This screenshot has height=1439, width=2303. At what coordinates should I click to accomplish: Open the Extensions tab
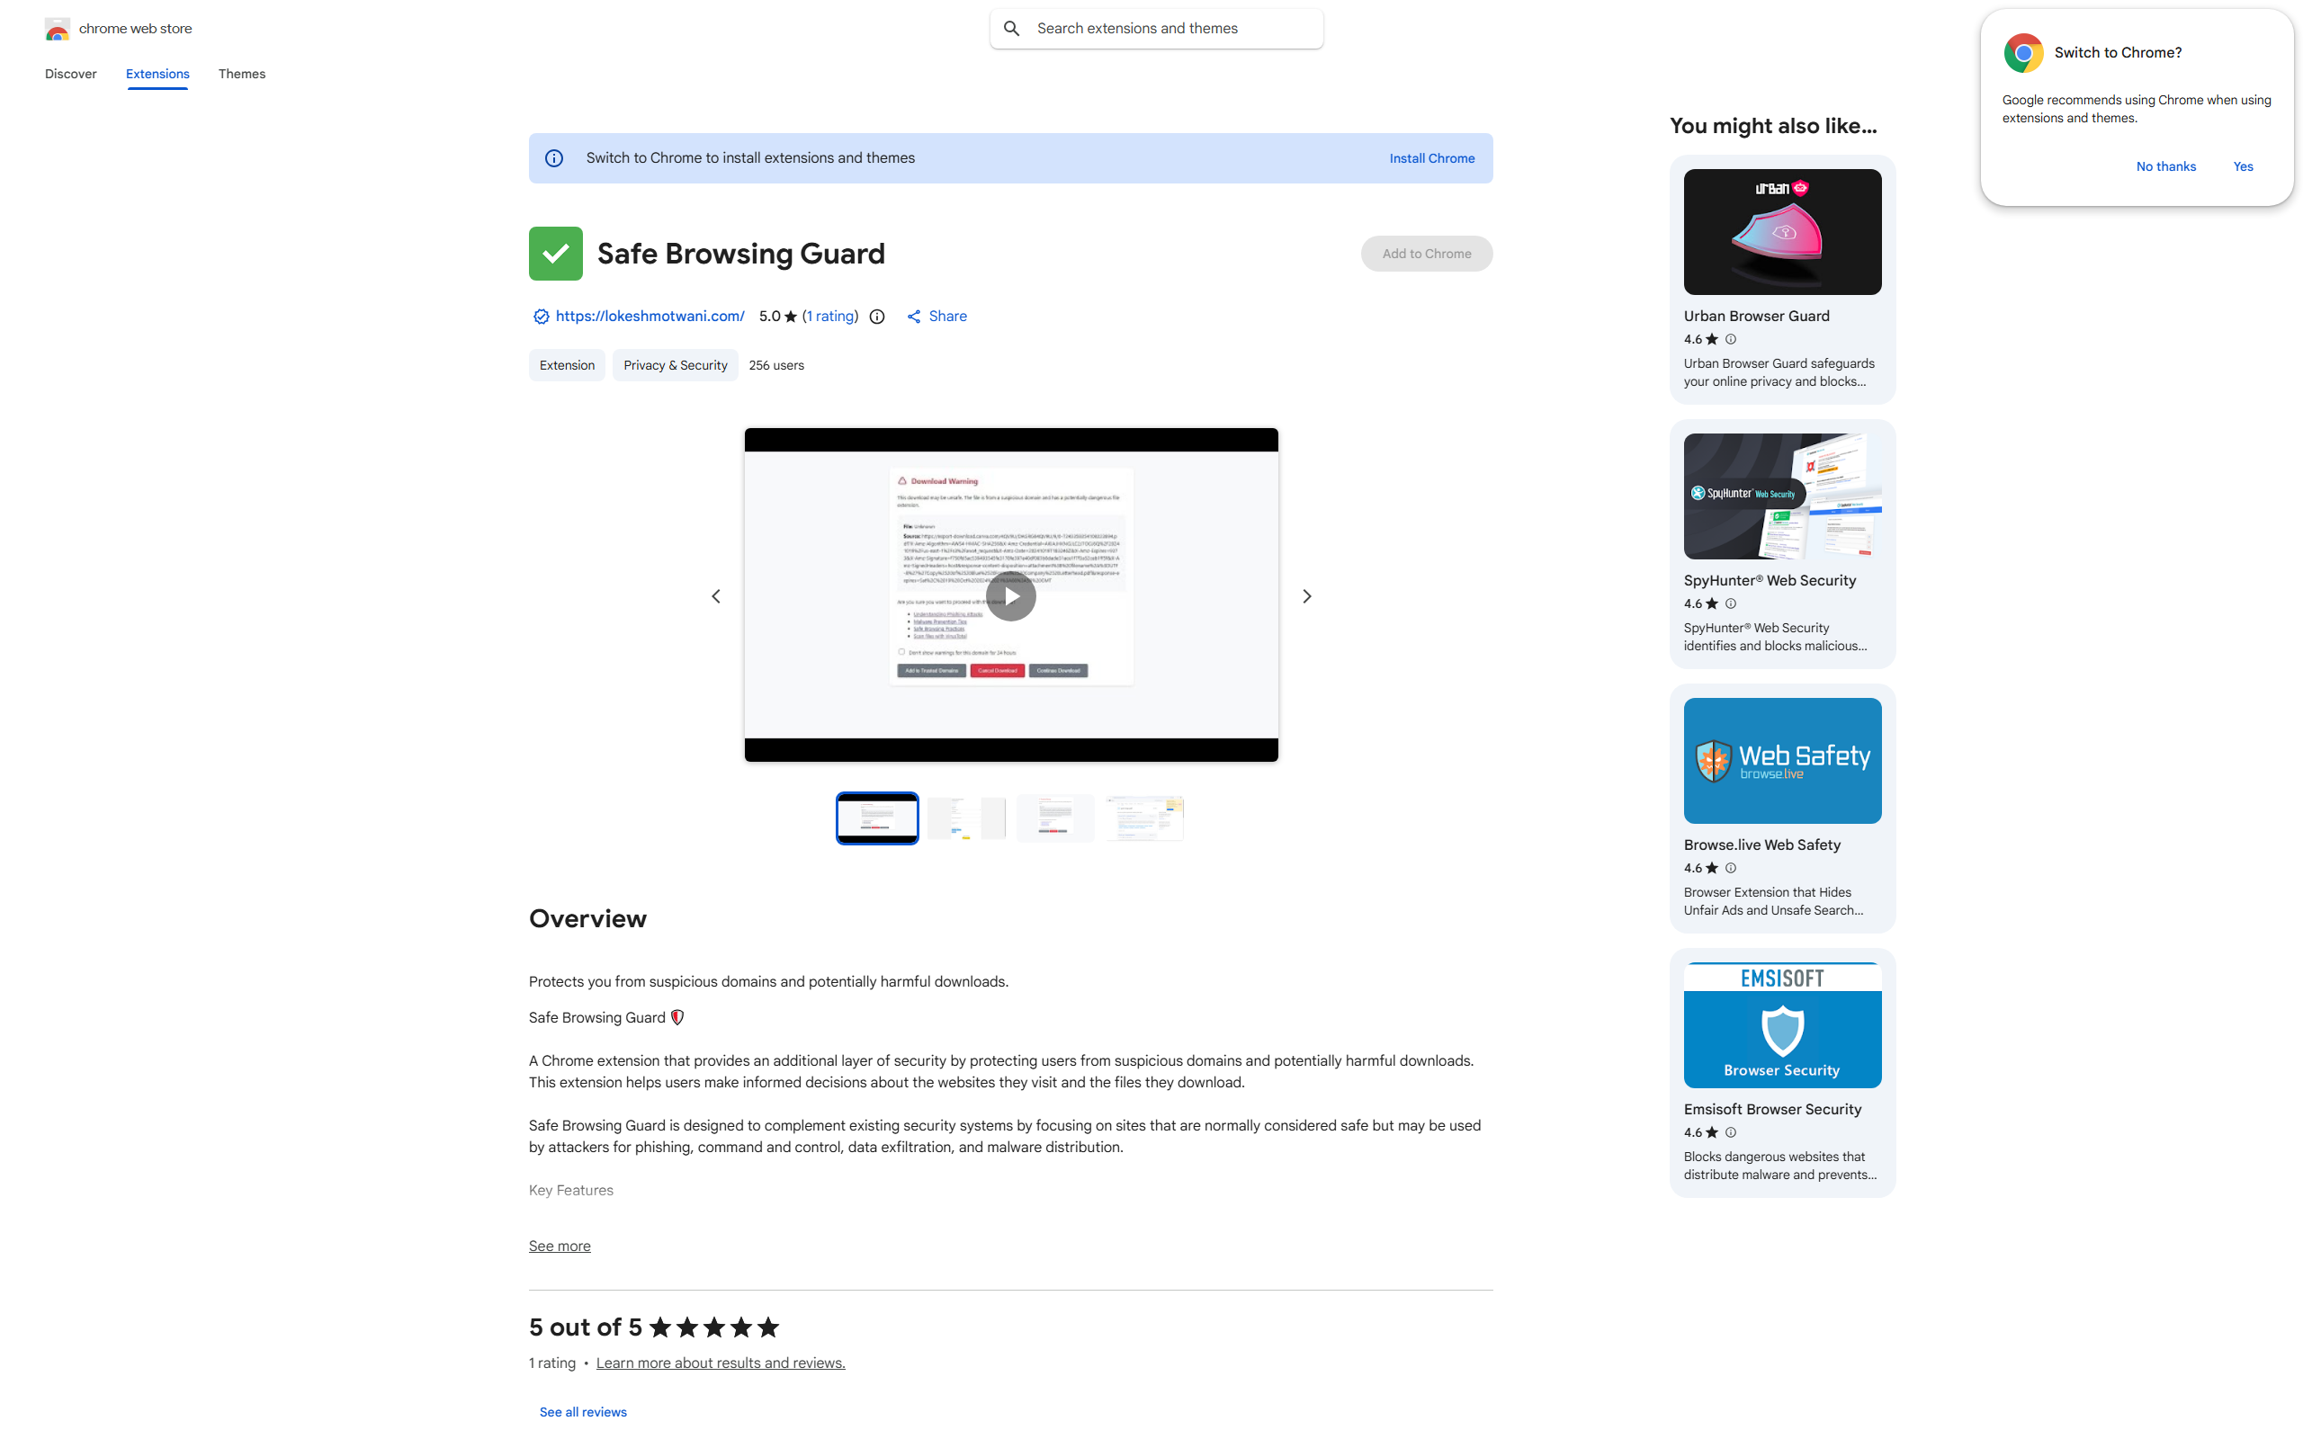(x=157, y=75)
